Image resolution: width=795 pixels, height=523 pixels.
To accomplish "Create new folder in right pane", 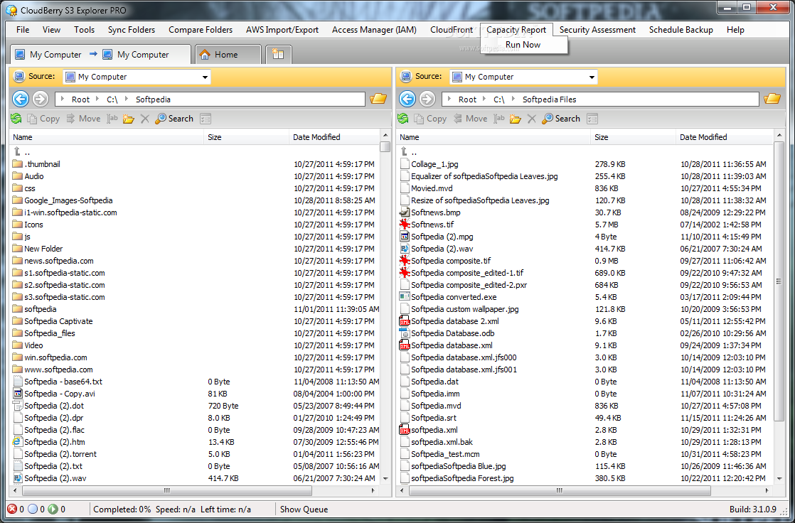I will click(x=515, y=119).
